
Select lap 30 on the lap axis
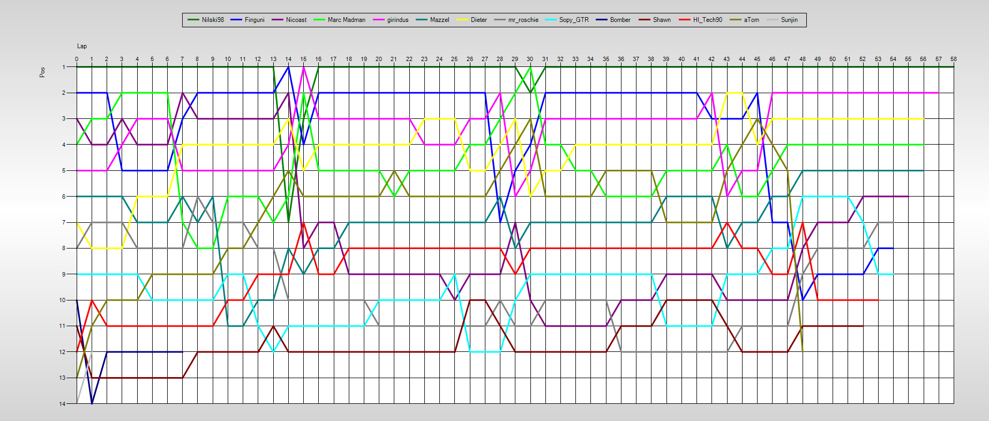tap(530, 59)
